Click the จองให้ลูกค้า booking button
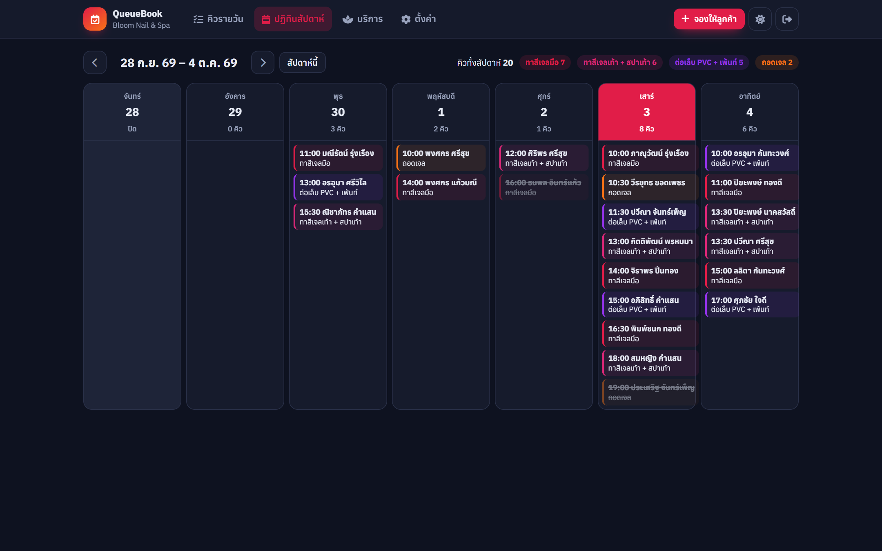 tap(709, 19)
